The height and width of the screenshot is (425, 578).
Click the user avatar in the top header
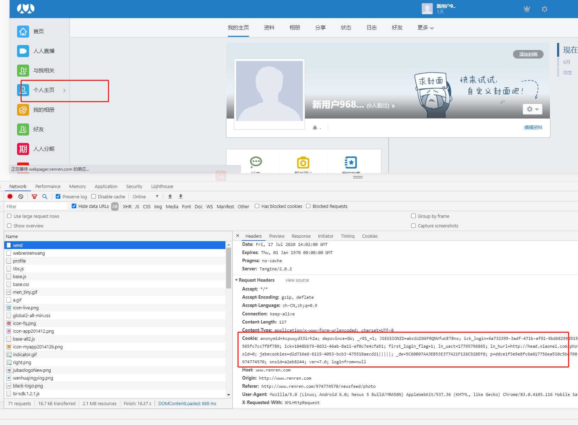427,9
